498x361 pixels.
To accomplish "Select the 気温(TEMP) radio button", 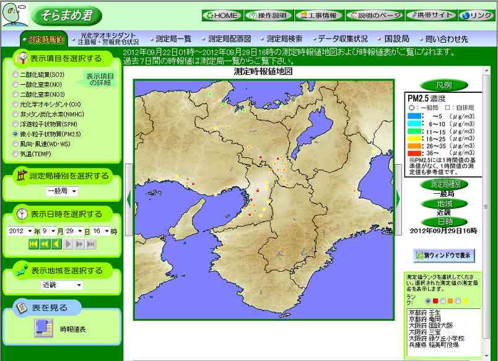I will pyautogui.click(x=15, y=153).
